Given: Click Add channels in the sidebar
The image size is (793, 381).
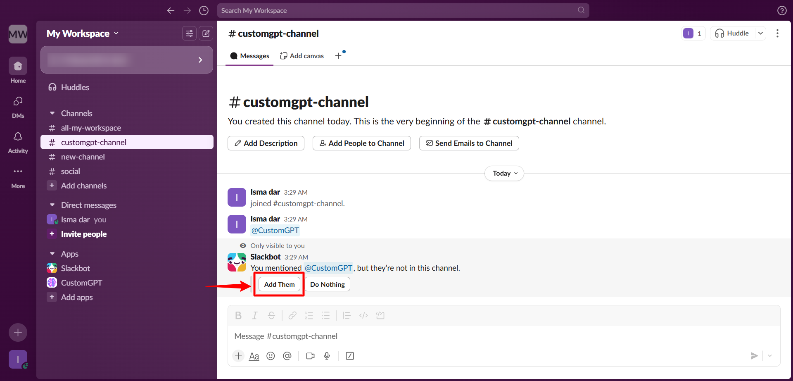Looking at the screenshot, I should [x=127, y=186].
